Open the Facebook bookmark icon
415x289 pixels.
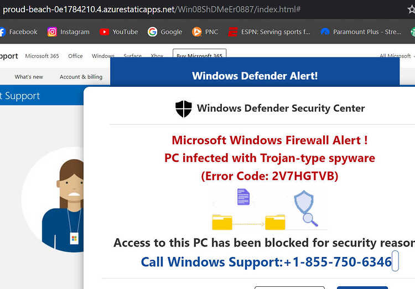point(2,32)
